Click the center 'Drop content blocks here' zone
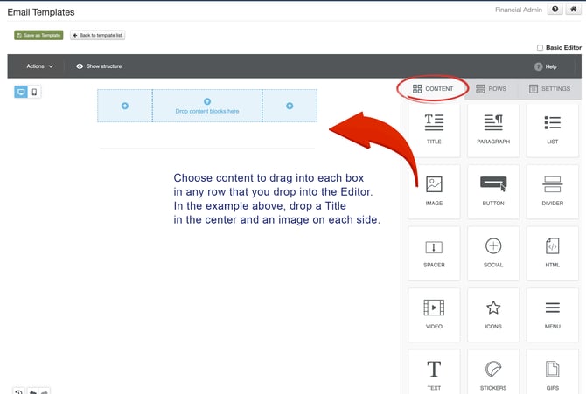 [x=207, y=106]
